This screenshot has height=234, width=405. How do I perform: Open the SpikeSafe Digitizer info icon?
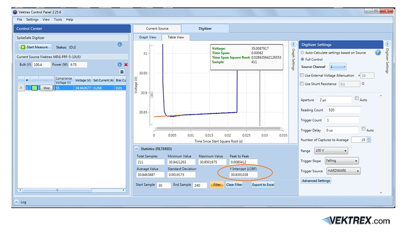120,44
